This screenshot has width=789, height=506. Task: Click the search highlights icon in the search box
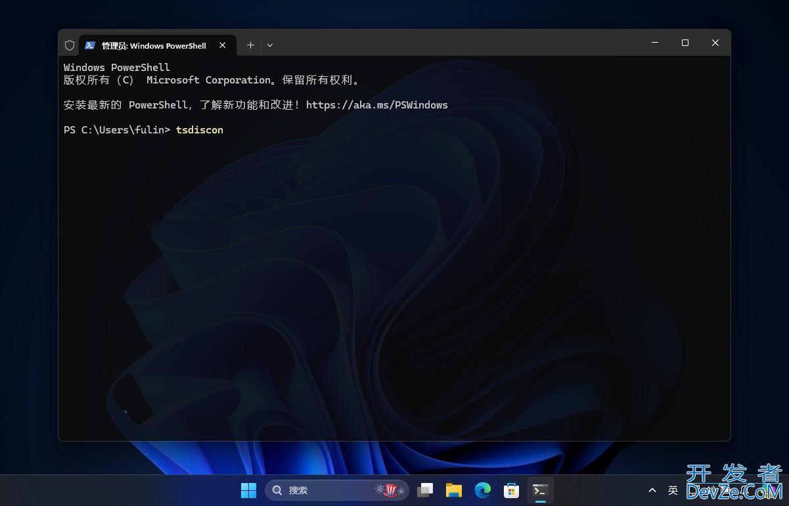point(390,490)
